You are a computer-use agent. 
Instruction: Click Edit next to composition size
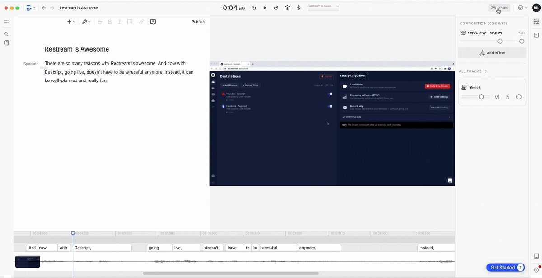point(522,33)
